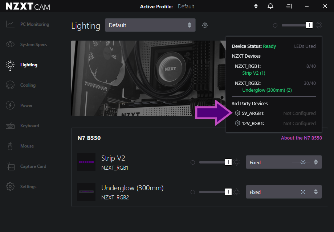Click the Strip V2 brightness slider handle
This screenshot has width=334, height=232.
pos(228,162)
